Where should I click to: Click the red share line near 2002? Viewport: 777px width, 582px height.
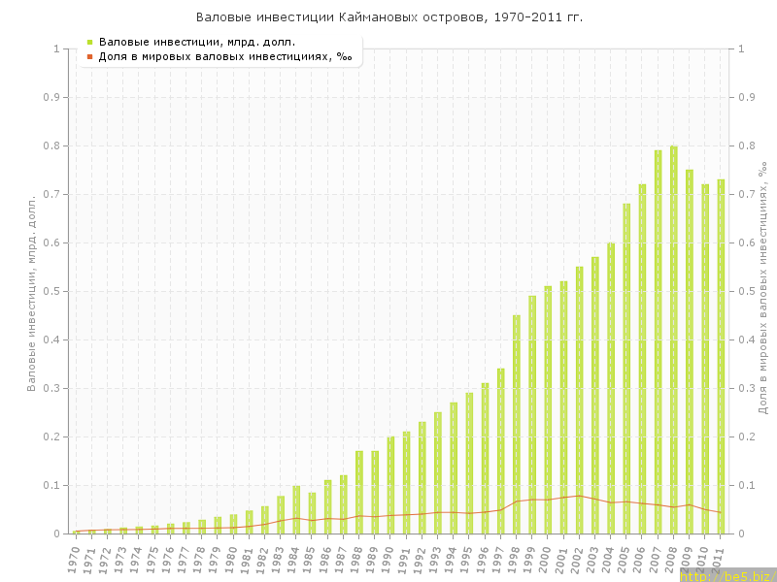580,496
